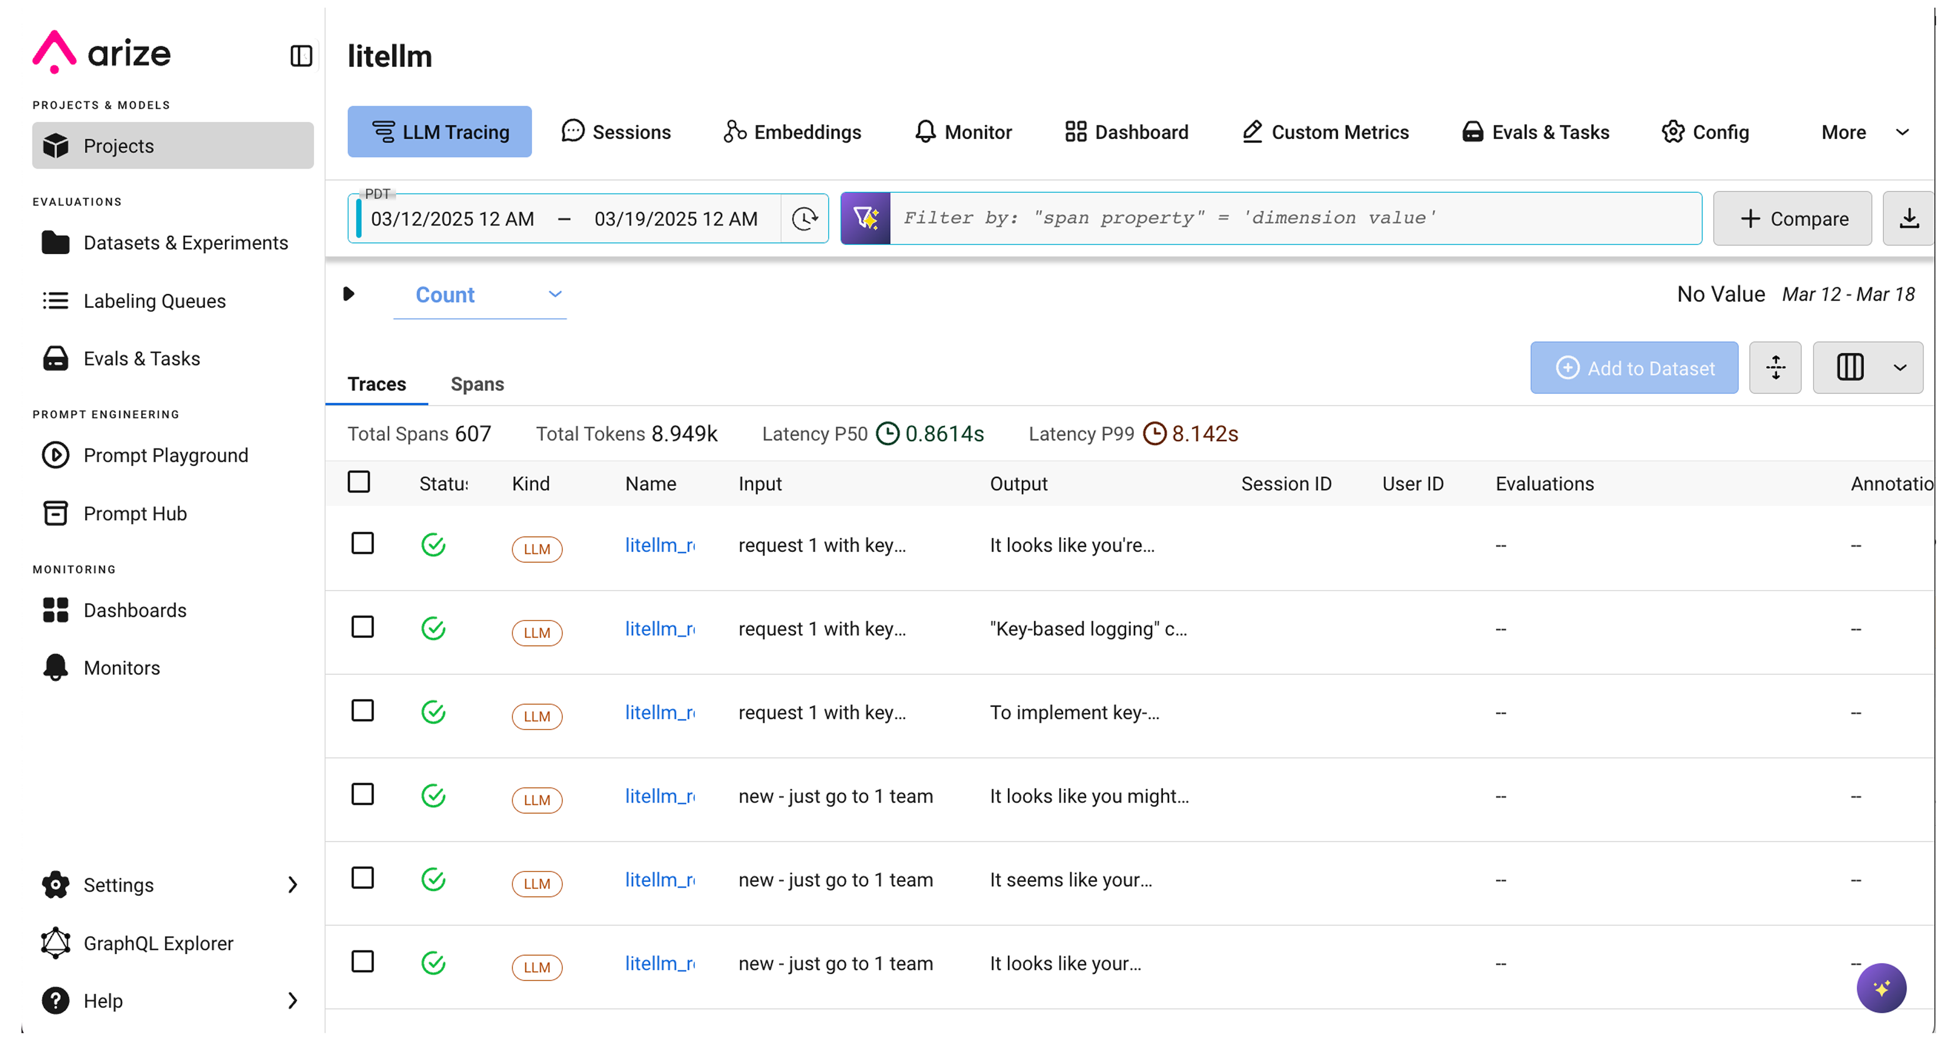Check the first trace row checkbox
This screenshot has width=1959, height=1053.
(x=363, y=543)
